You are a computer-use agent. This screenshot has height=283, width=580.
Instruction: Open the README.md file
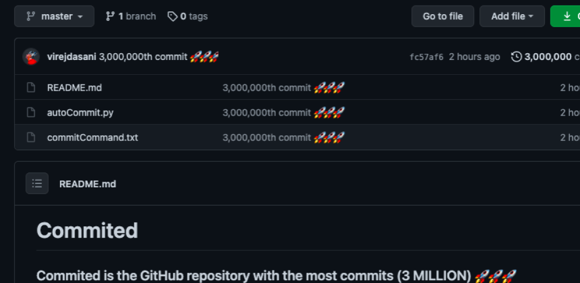(x=74, y=88)
